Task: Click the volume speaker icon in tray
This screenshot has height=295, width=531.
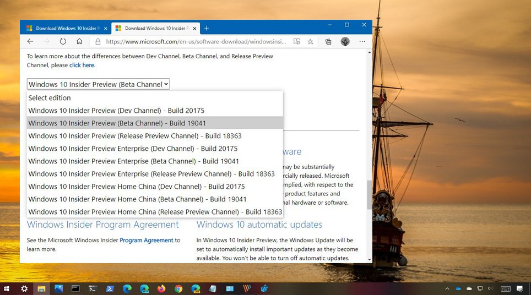Action: coord(490,288)
